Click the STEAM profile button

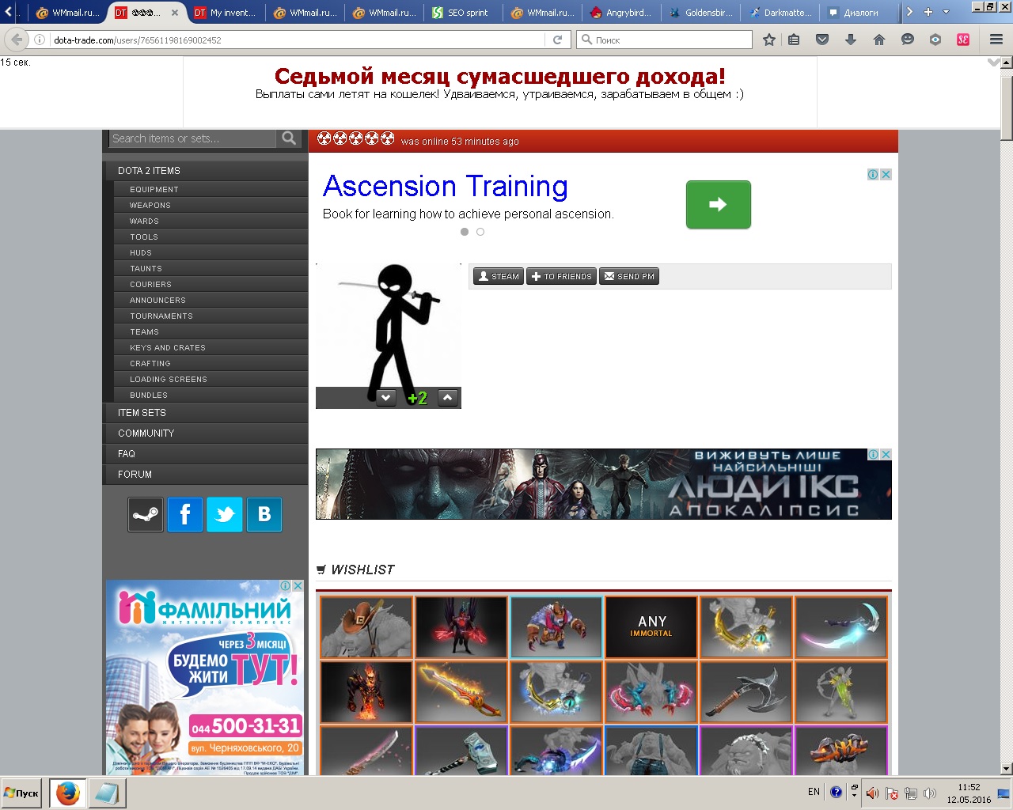click(499, 277)
